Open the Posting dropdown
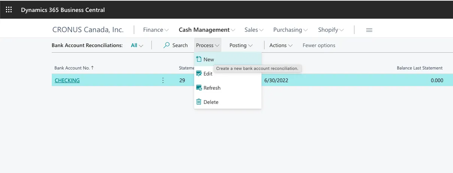Image resolution: width=453 pixels, height=173 pixels. pyautogui.click(x=241, y=45)
